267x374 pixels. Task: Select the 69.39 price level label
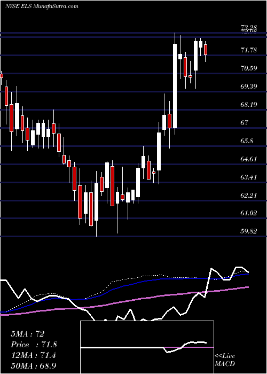tap(249, 87)
